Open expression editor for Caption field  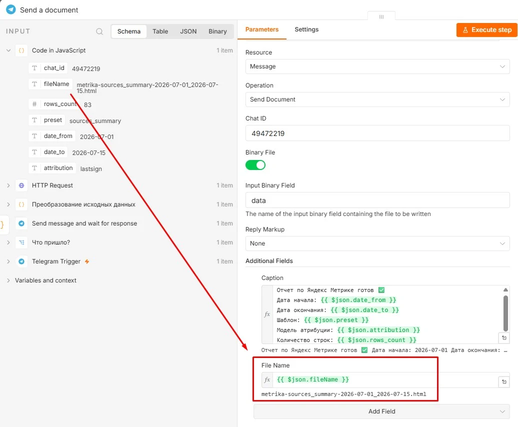point(504,338)
